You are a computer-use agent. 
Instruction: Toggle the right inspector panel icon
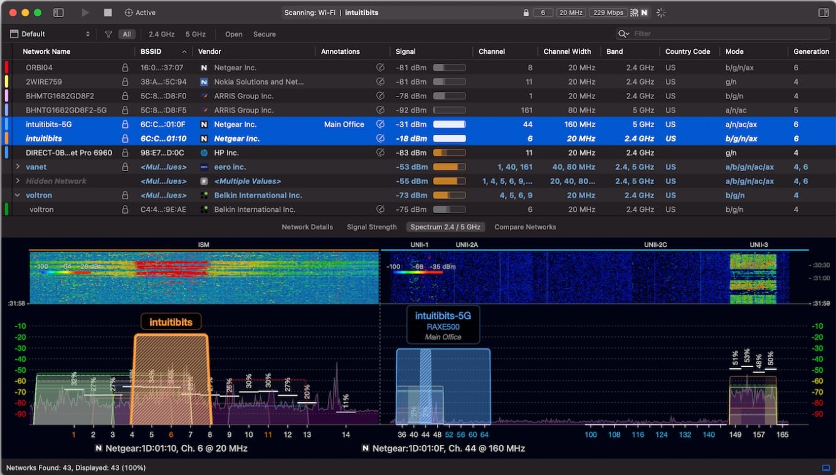pyautogui.click(x=823, y=13)
